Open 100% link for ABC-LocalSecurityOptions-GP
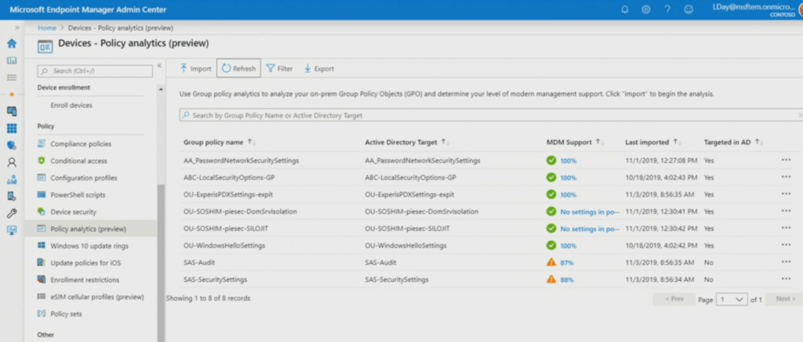The height and width of the screenshot is (342, 803). click(x=568, y=178)
